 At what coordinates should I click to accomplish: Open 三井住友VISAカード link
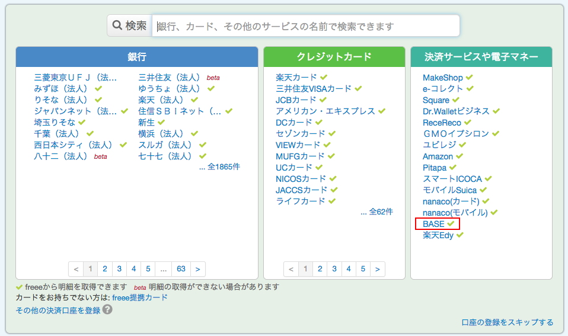pyautogui.click(x=314, y=89)
